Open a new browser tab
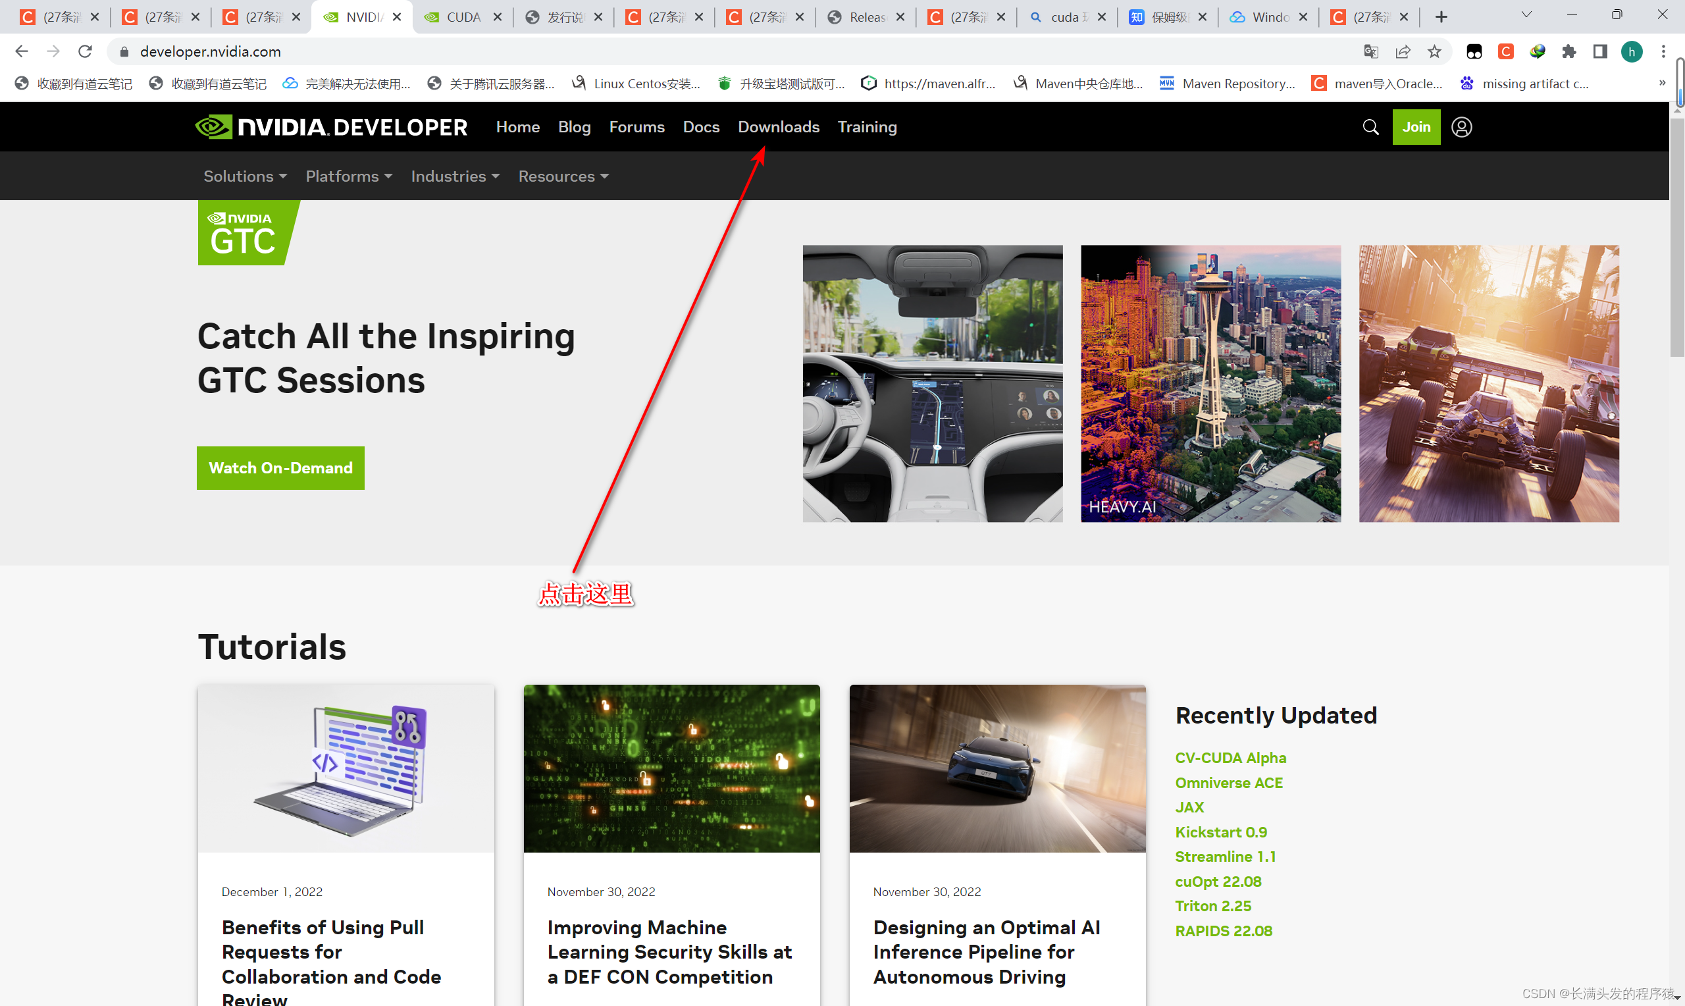 (x=1441, y=17)
